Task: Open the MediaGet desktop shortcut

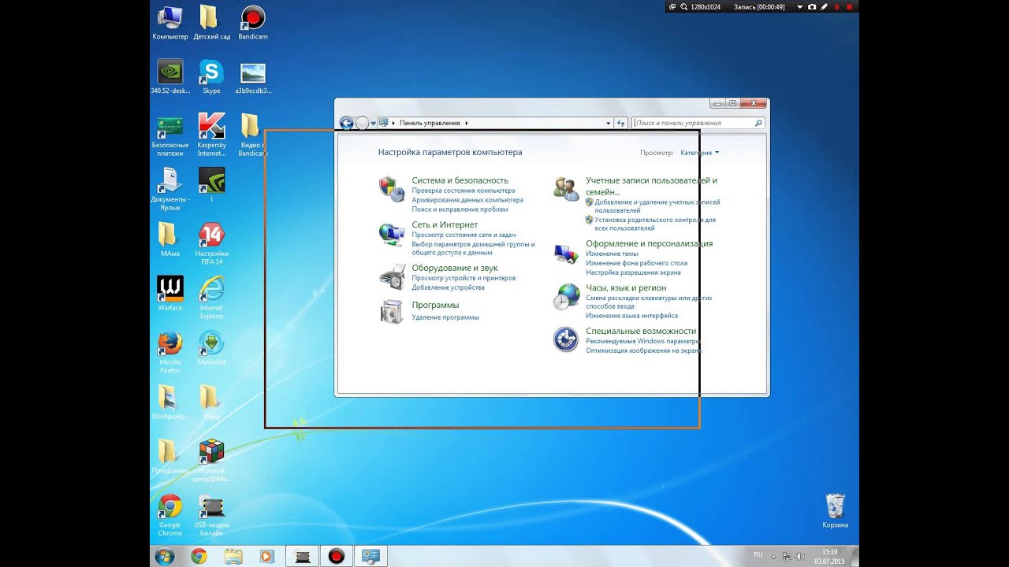Action: tap(211, 348)
